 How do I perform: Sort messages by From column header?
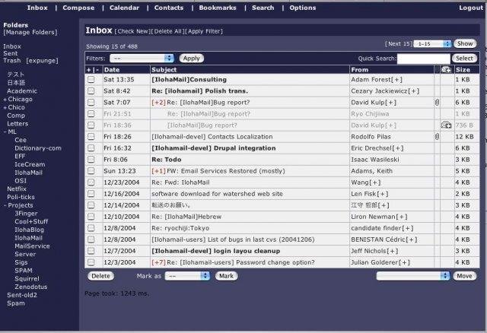coord(360,70)
